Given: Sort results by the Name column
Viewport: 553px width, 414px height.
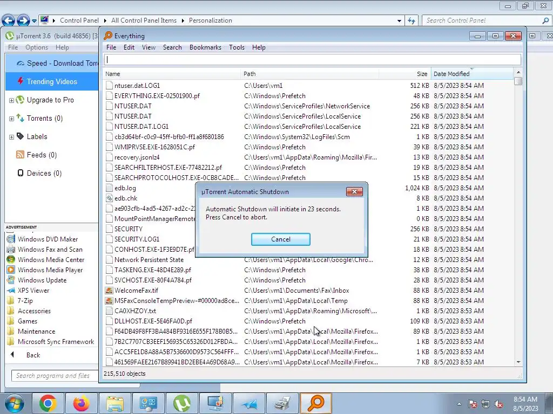Looking at the screenshot, I should pos(172,74).
